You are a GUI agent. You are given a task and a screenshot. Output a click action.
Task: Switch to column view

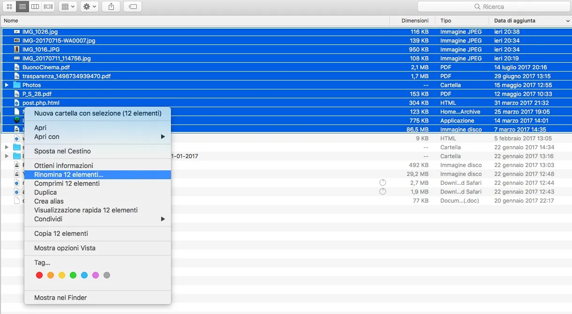click(x=35, y=7)
